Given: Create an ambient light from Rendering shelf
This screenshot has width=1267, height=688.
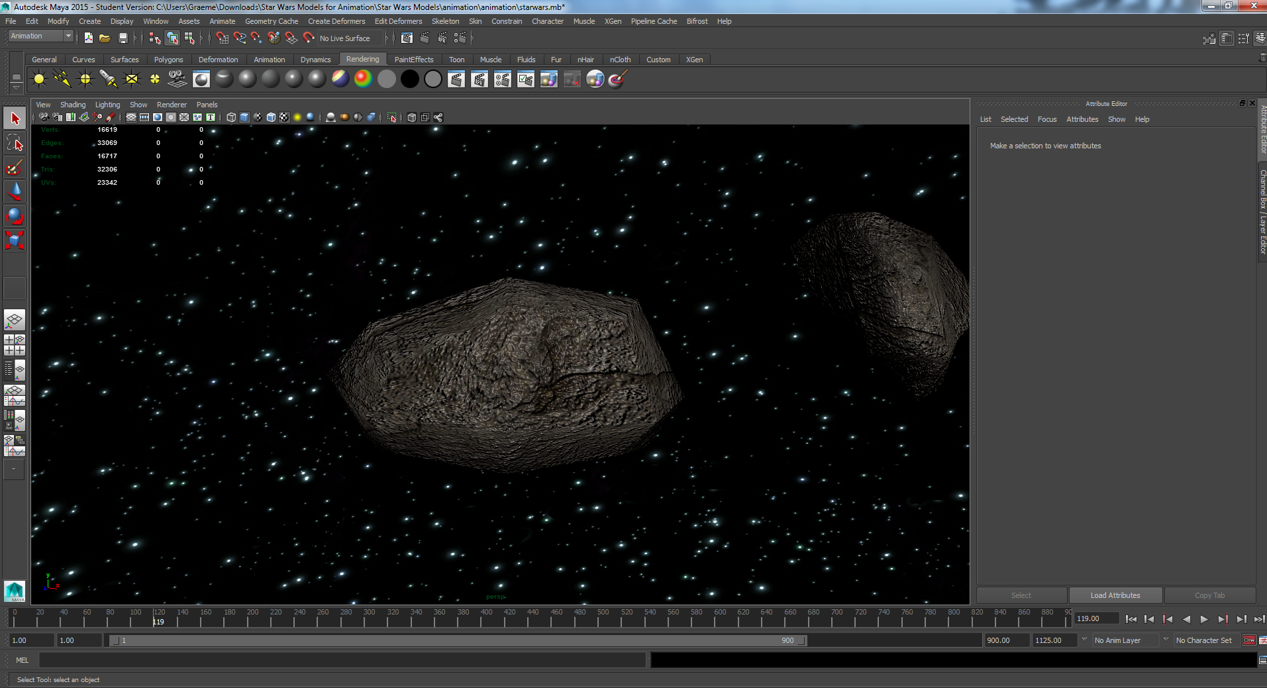Looking at the screenshot, I should coord(39,79).
